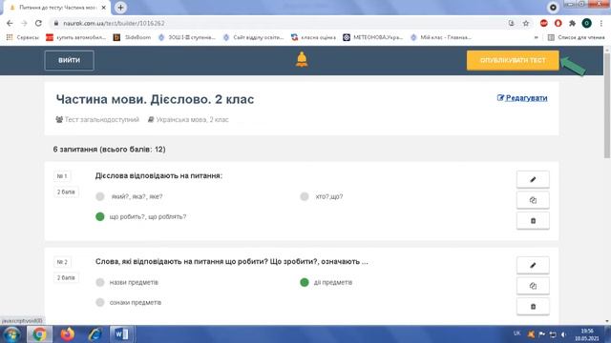Image resolution: width=611 pixels, height=343 pixels.
Task: Click the edit pencil for question 2
Action: [533, 265]
